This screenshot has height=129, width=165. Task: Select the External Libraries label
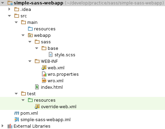[x=32, y=126]
